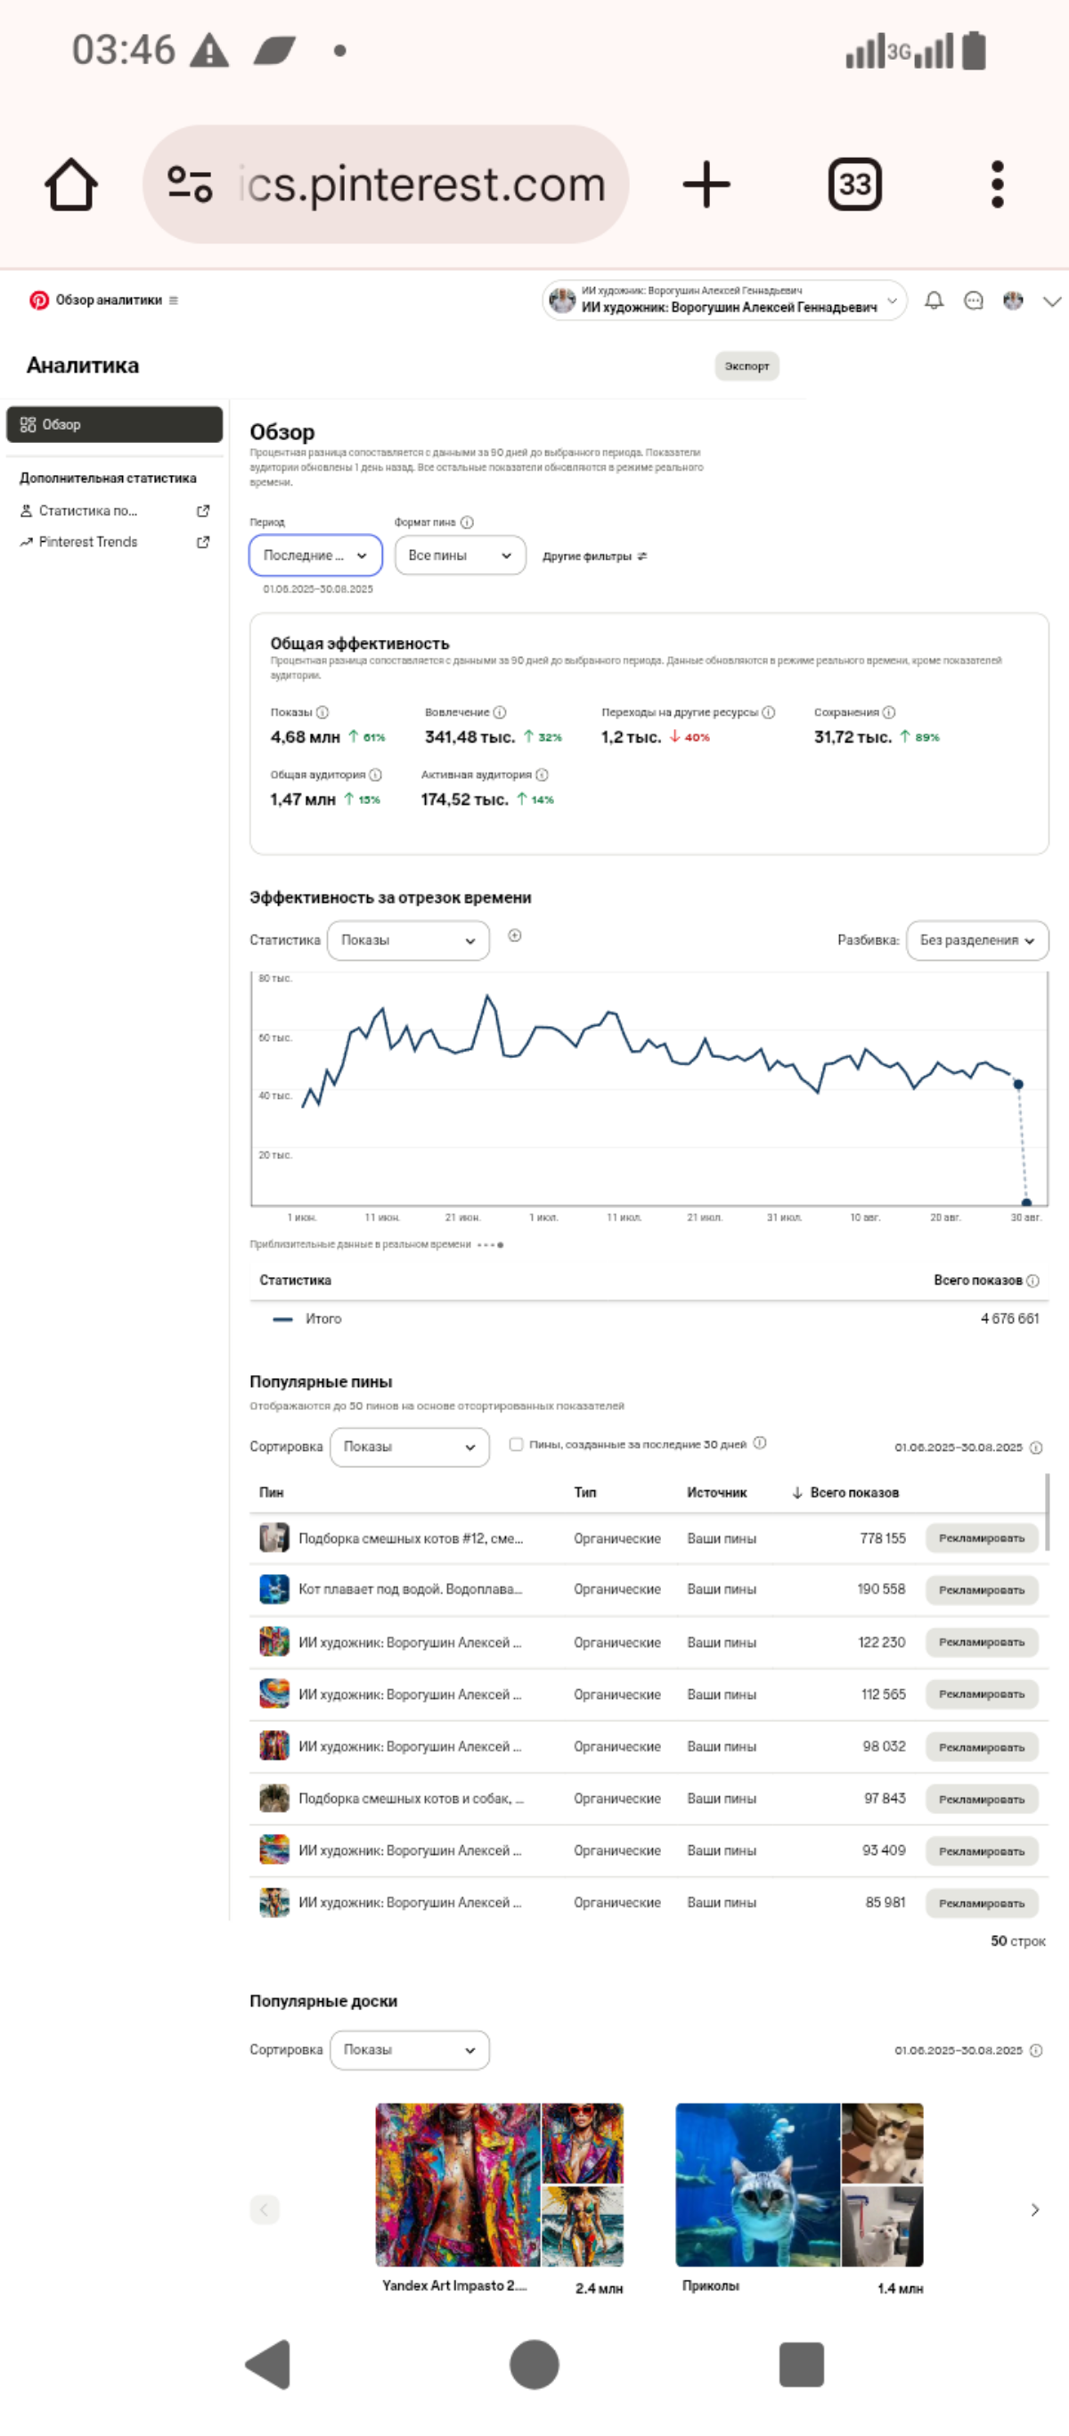This screenshot has width=1069, height=2436.
Task: Open Yandex Art Impasto board thumbnail
Action: pos(499,2186)
